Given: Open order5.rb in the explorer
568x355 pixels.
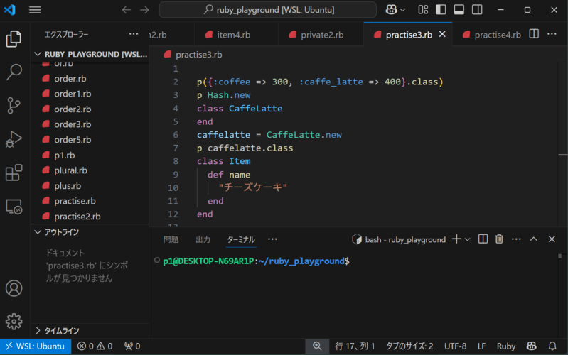Looking at the screenshot, I should pyautogui.click(x=90, y=140).
